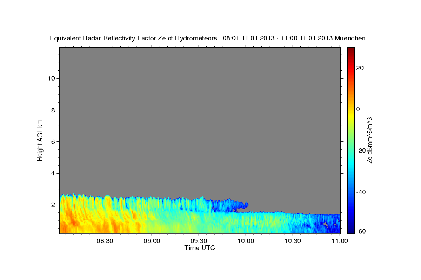Click the 10:00 time tick label
Screen dimensions: 421x280
246,241
